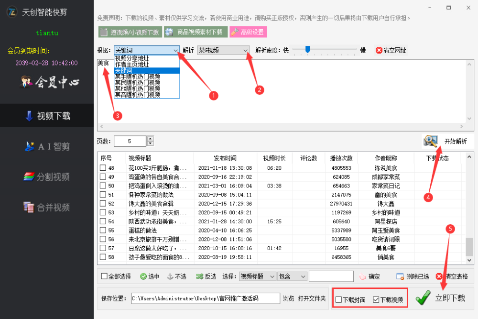Tick checkbox for row 51
This screenshot has width=478, height=319.
[103, 194]
